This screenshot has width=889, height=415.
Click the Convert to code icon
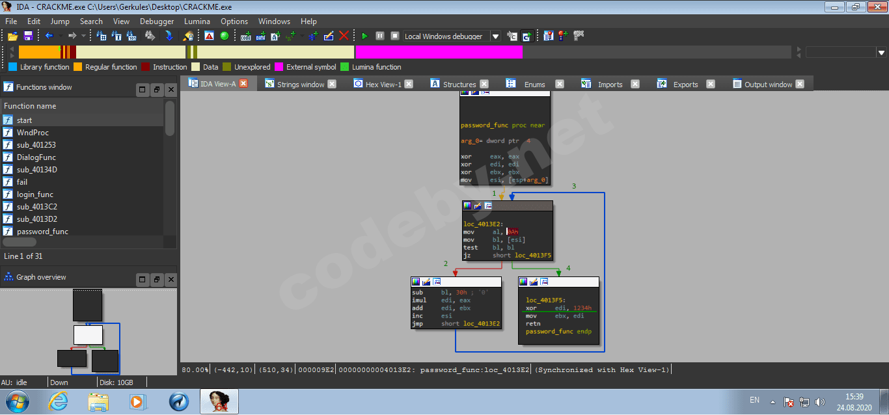coord(245,36)
